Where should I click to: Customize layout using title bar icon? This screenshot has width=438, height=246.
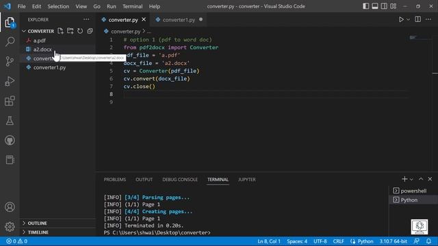click(x=394, y=6)
